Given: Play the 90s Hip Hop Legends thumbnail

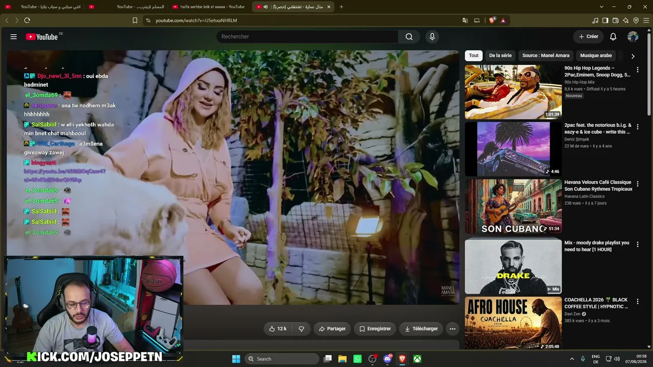Looking at the screenshot, I should point(513,92).
